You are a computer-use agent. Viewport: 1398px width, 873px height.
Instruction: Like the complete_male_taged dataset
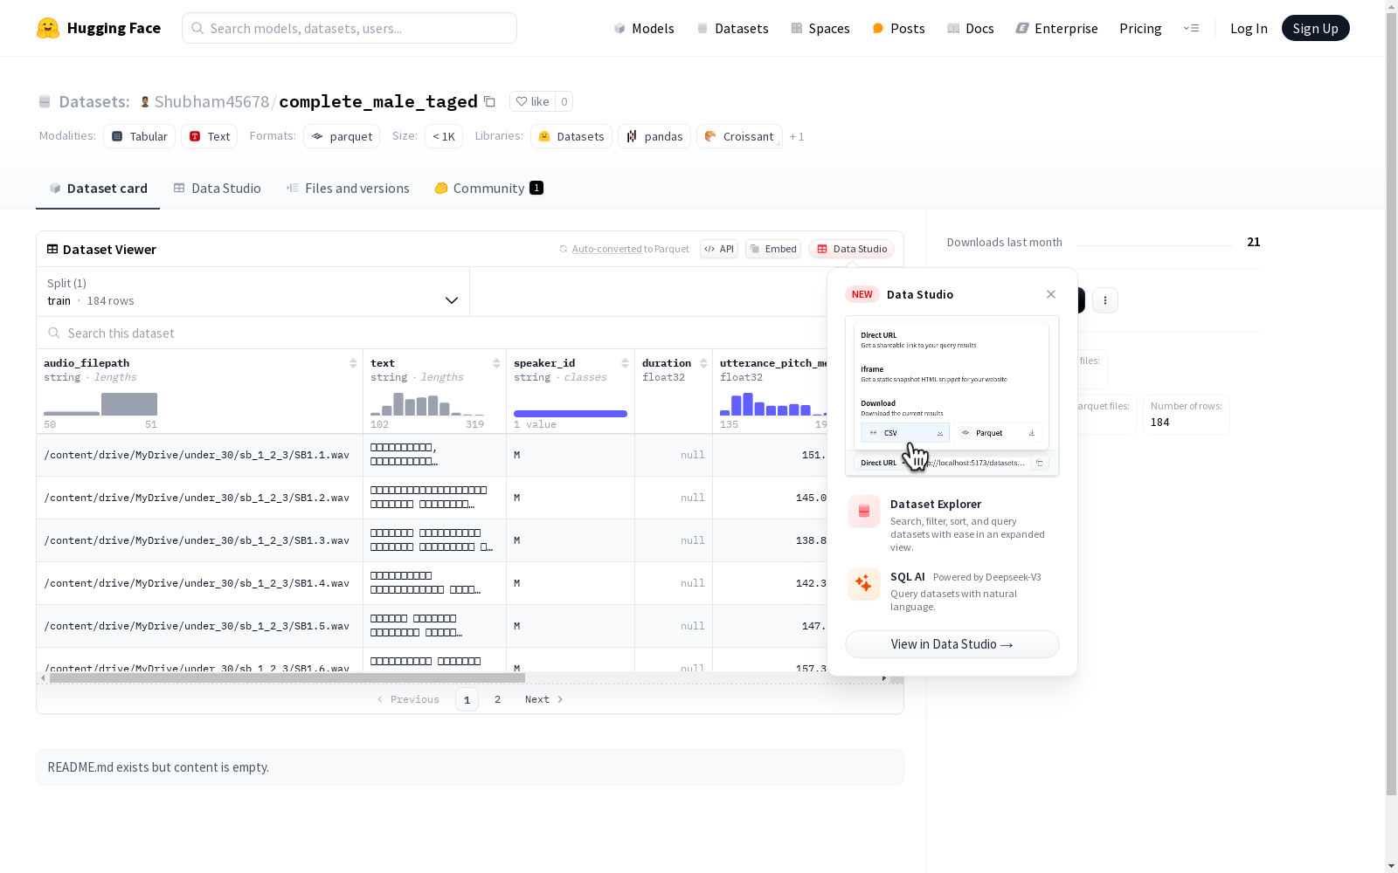532,101
